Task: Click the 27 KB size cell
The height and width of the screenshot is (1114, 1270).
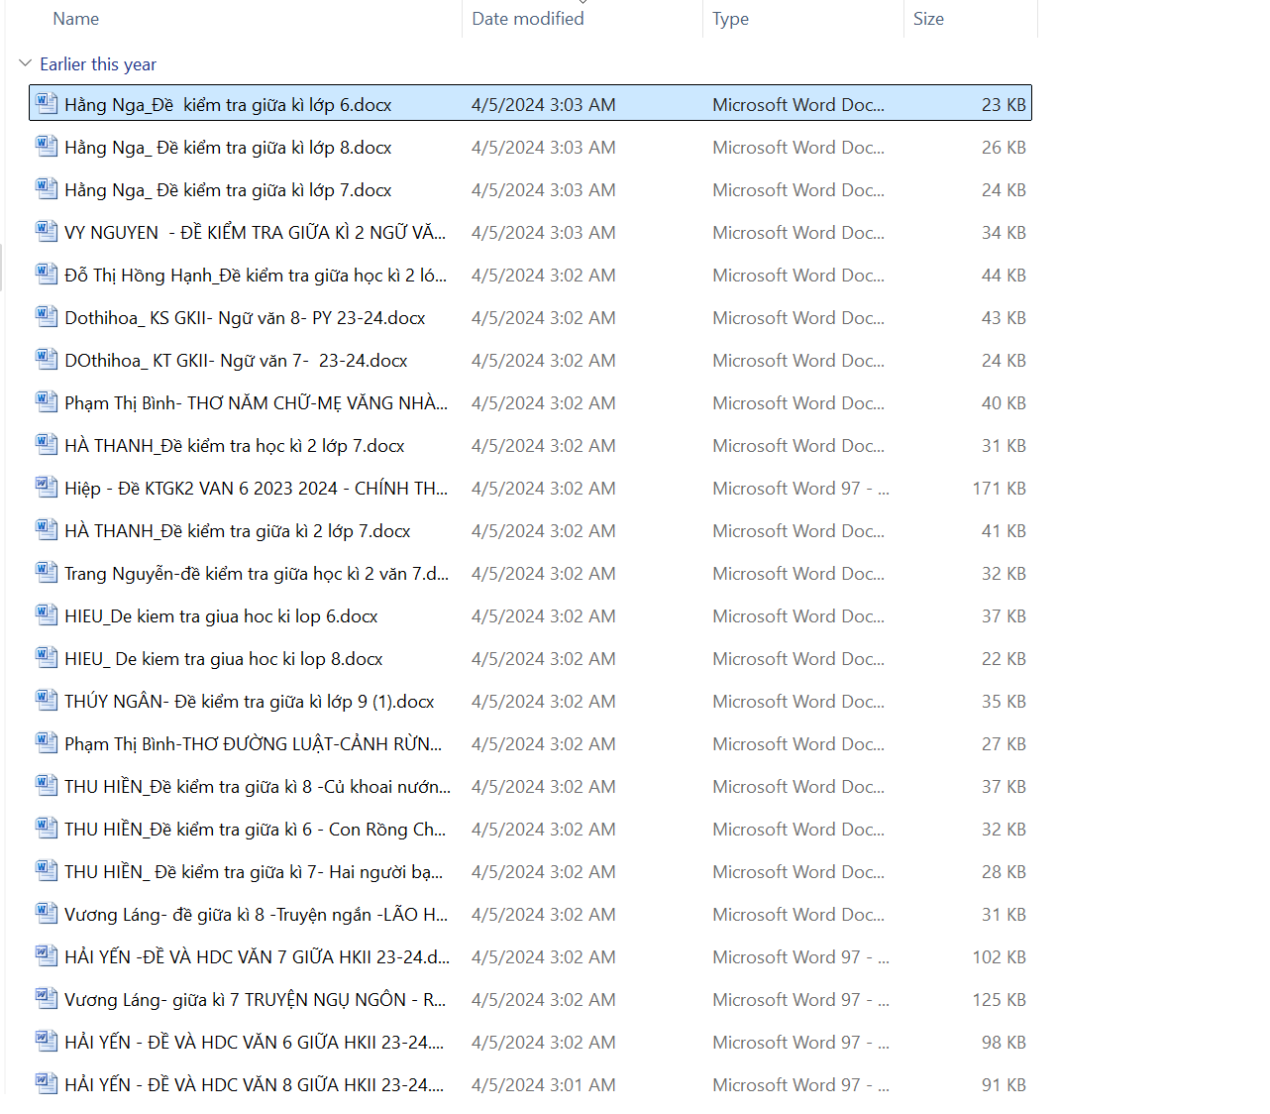Action: pyautogui.click(x=1004, y=744)
